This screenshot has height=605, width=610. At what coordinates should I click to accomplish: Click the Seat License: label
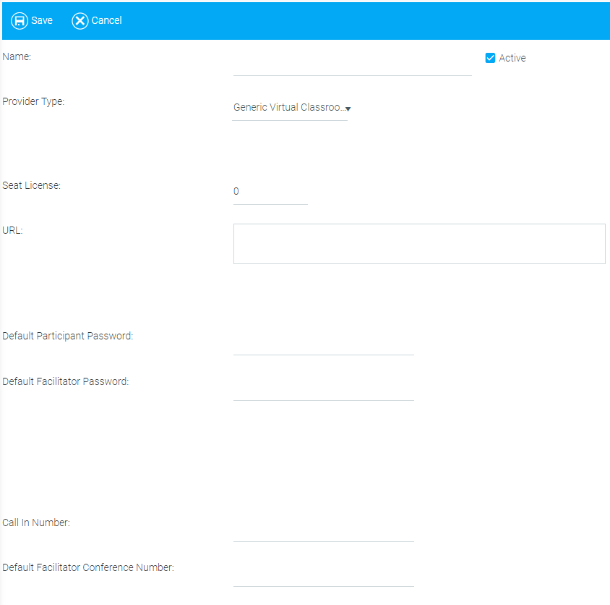(x=32, y=185)
